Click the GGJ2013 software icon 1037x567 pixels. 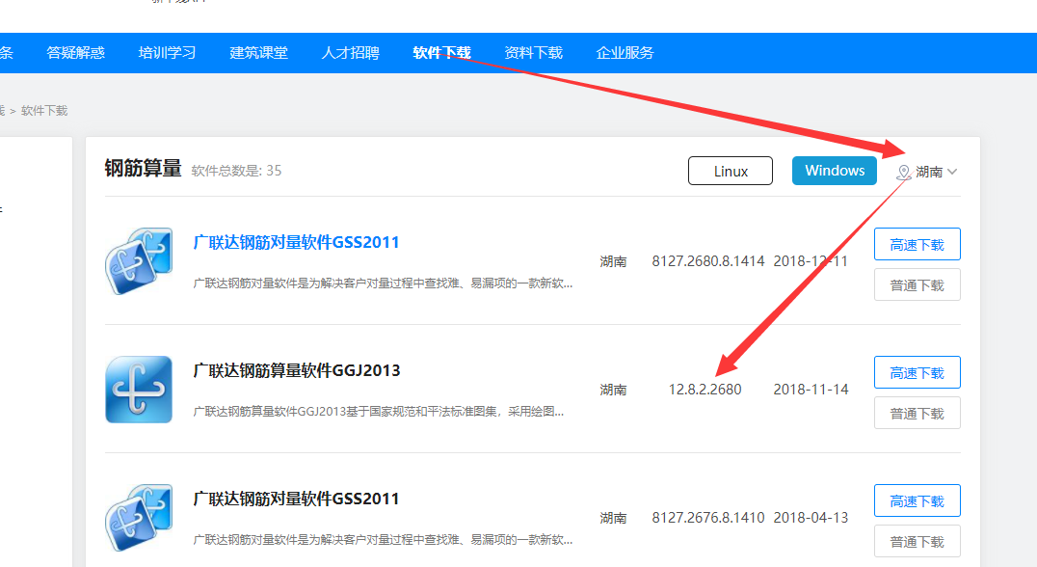[139, 389]
